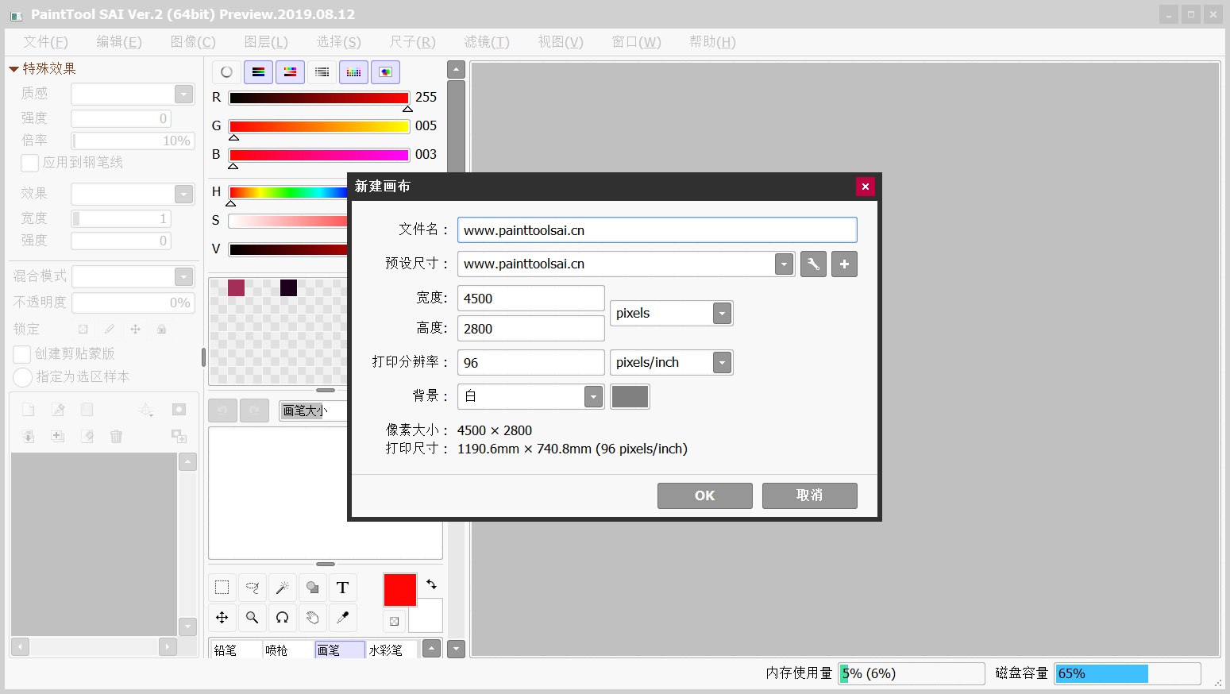Select the hand pan tool

pos(313,618)
